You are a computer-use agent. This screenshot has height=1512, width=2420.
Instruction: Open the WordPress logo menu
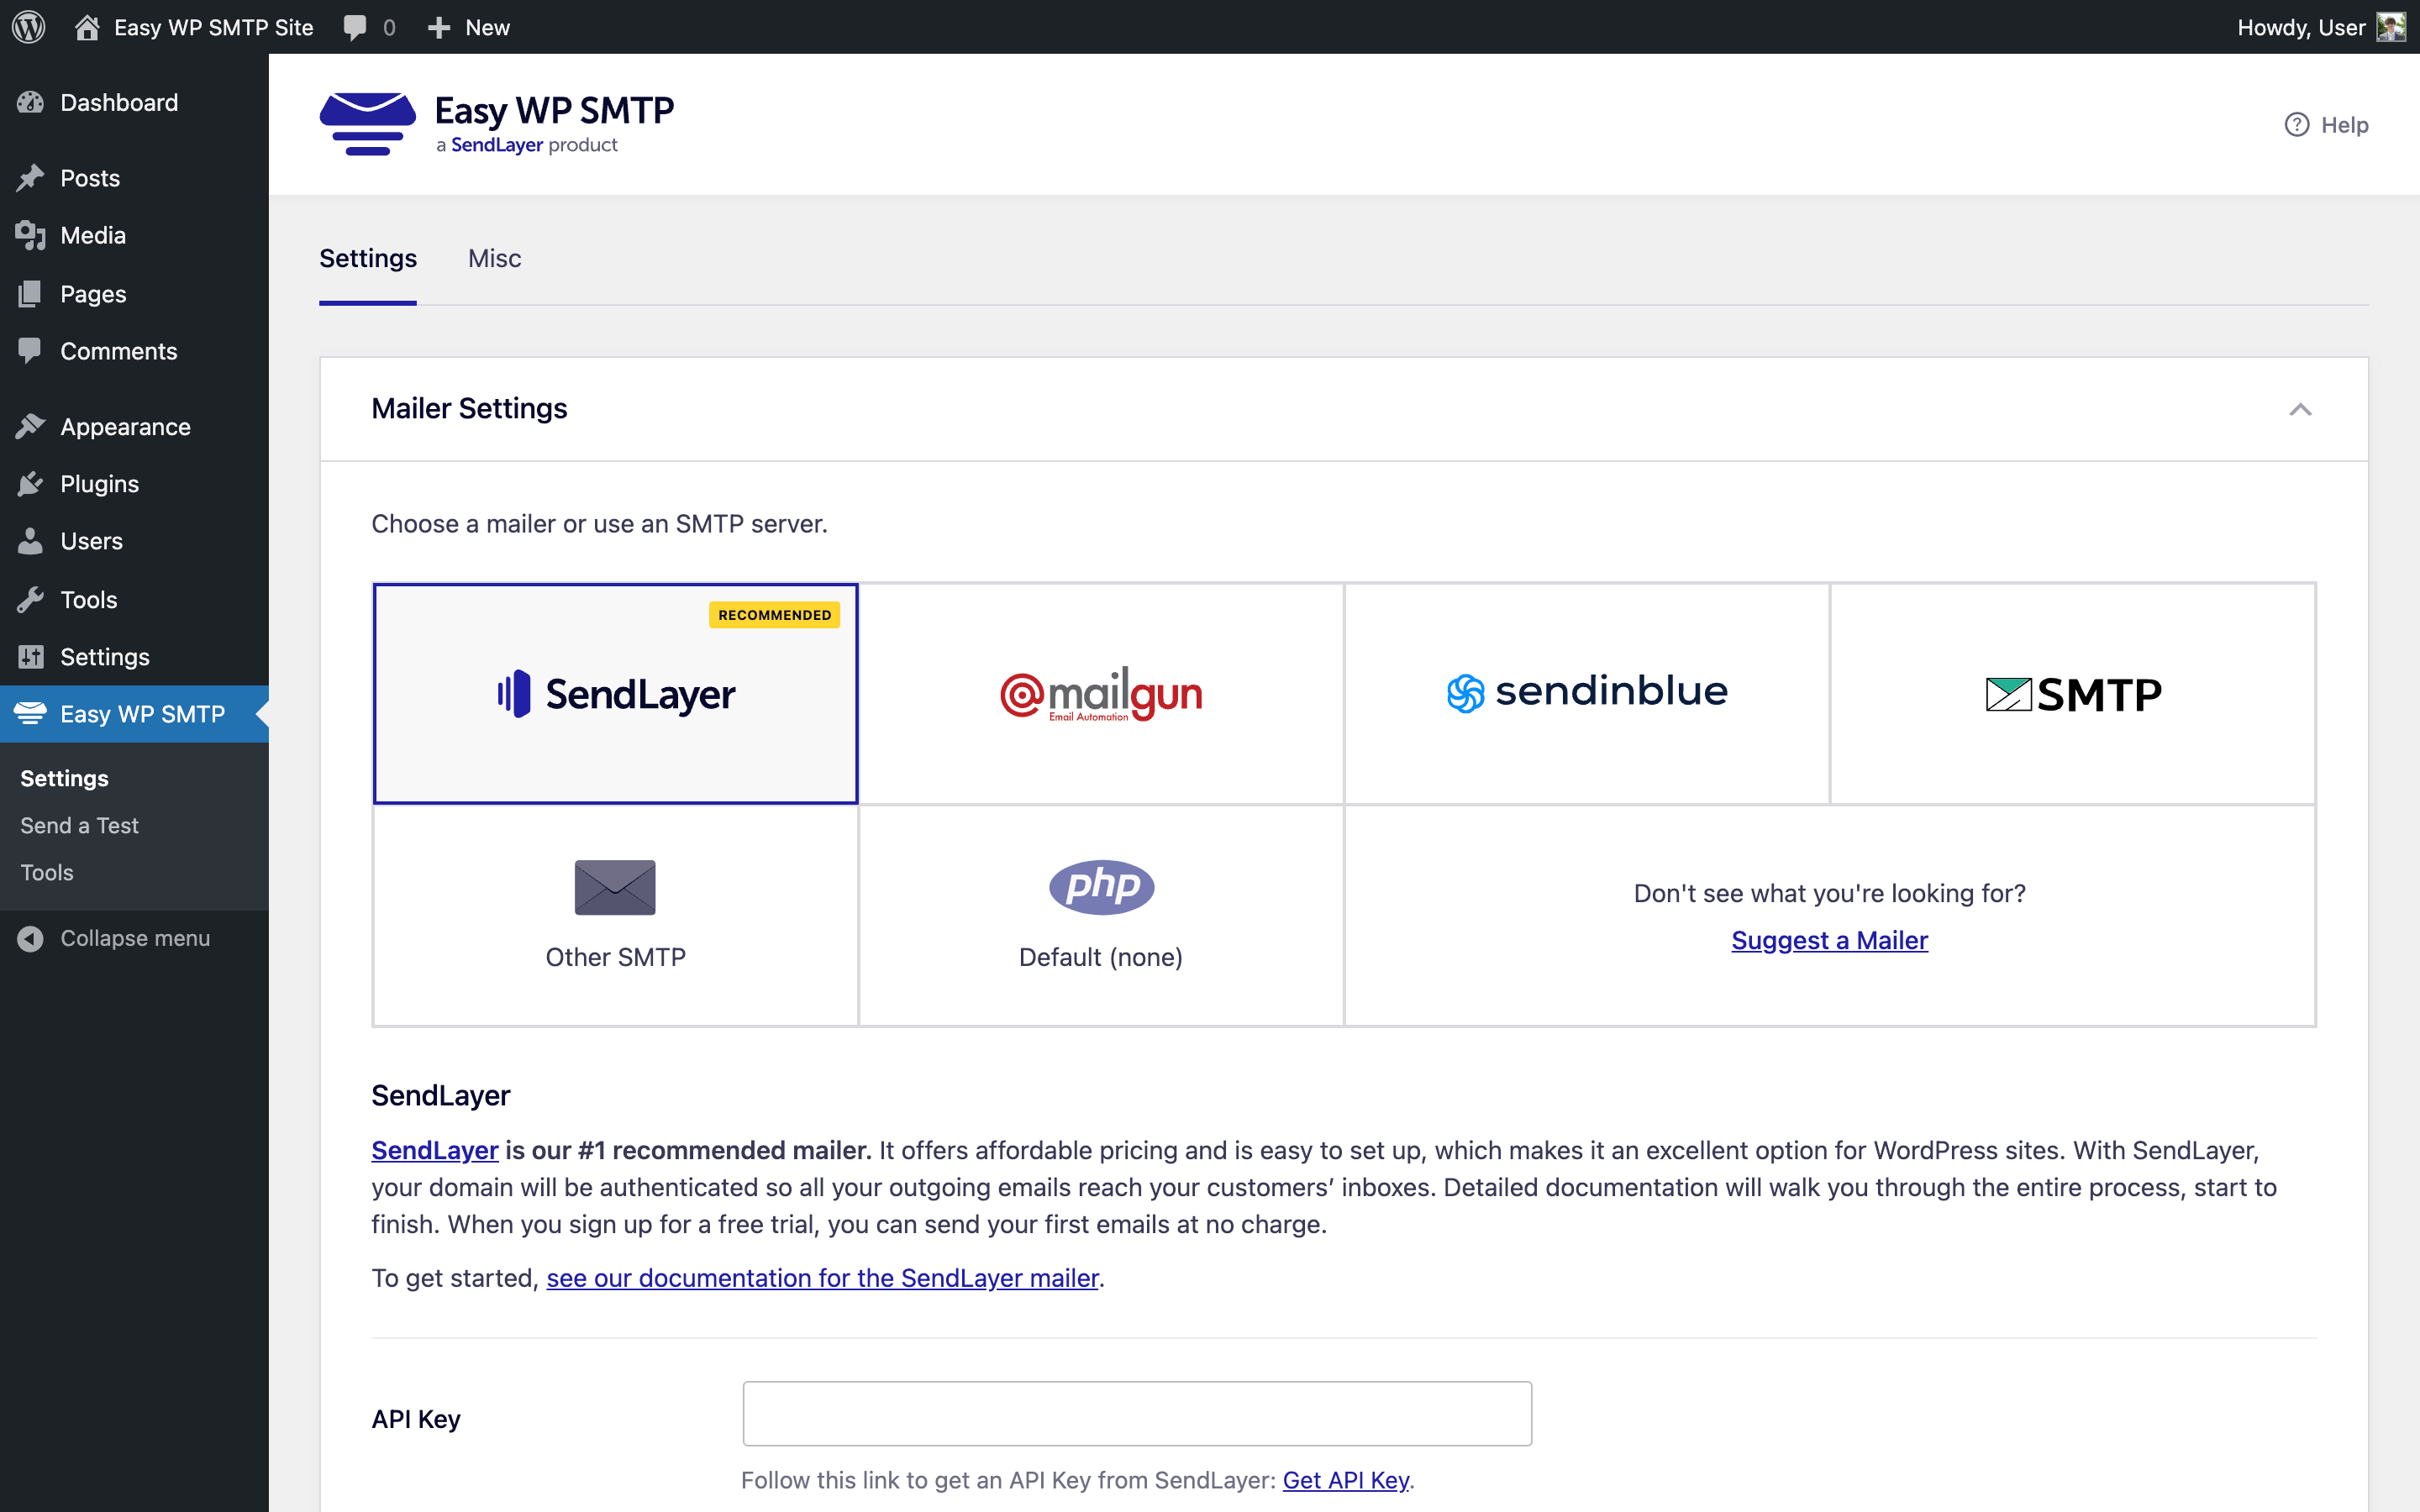pyautogui.click(x=29, y=27)
